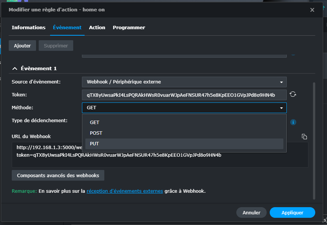This screenshot has height=225, width=327.
Task: Collapse the Évènement 1 section
Action: tap(15, 69)
